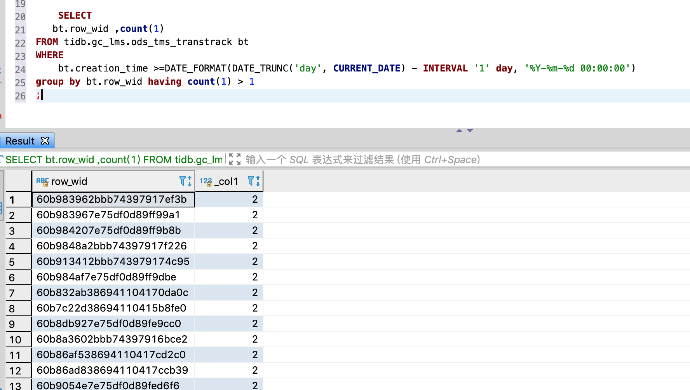Image resolution: width=690 pixels, height=390 pixels.
Task: Click the executed SELECT query text in results bar
Action: pos(113,160)
